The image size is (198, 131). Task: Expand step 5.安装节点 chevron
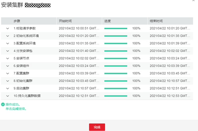tap(8, 58)
